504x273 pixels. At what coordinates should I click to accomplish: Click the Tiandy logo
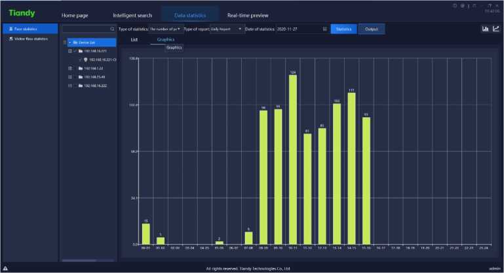pyautogui.click(x=22, y=13)
